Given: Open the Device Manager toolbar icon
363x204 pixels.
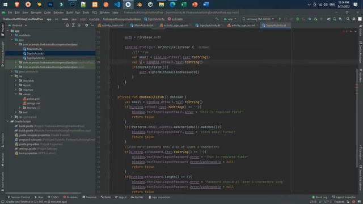Looking at the screenshot, I should pos(335,19).
